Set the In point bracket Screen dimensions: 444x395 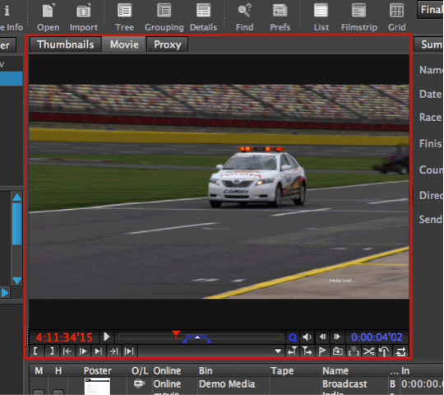point(35,351)
